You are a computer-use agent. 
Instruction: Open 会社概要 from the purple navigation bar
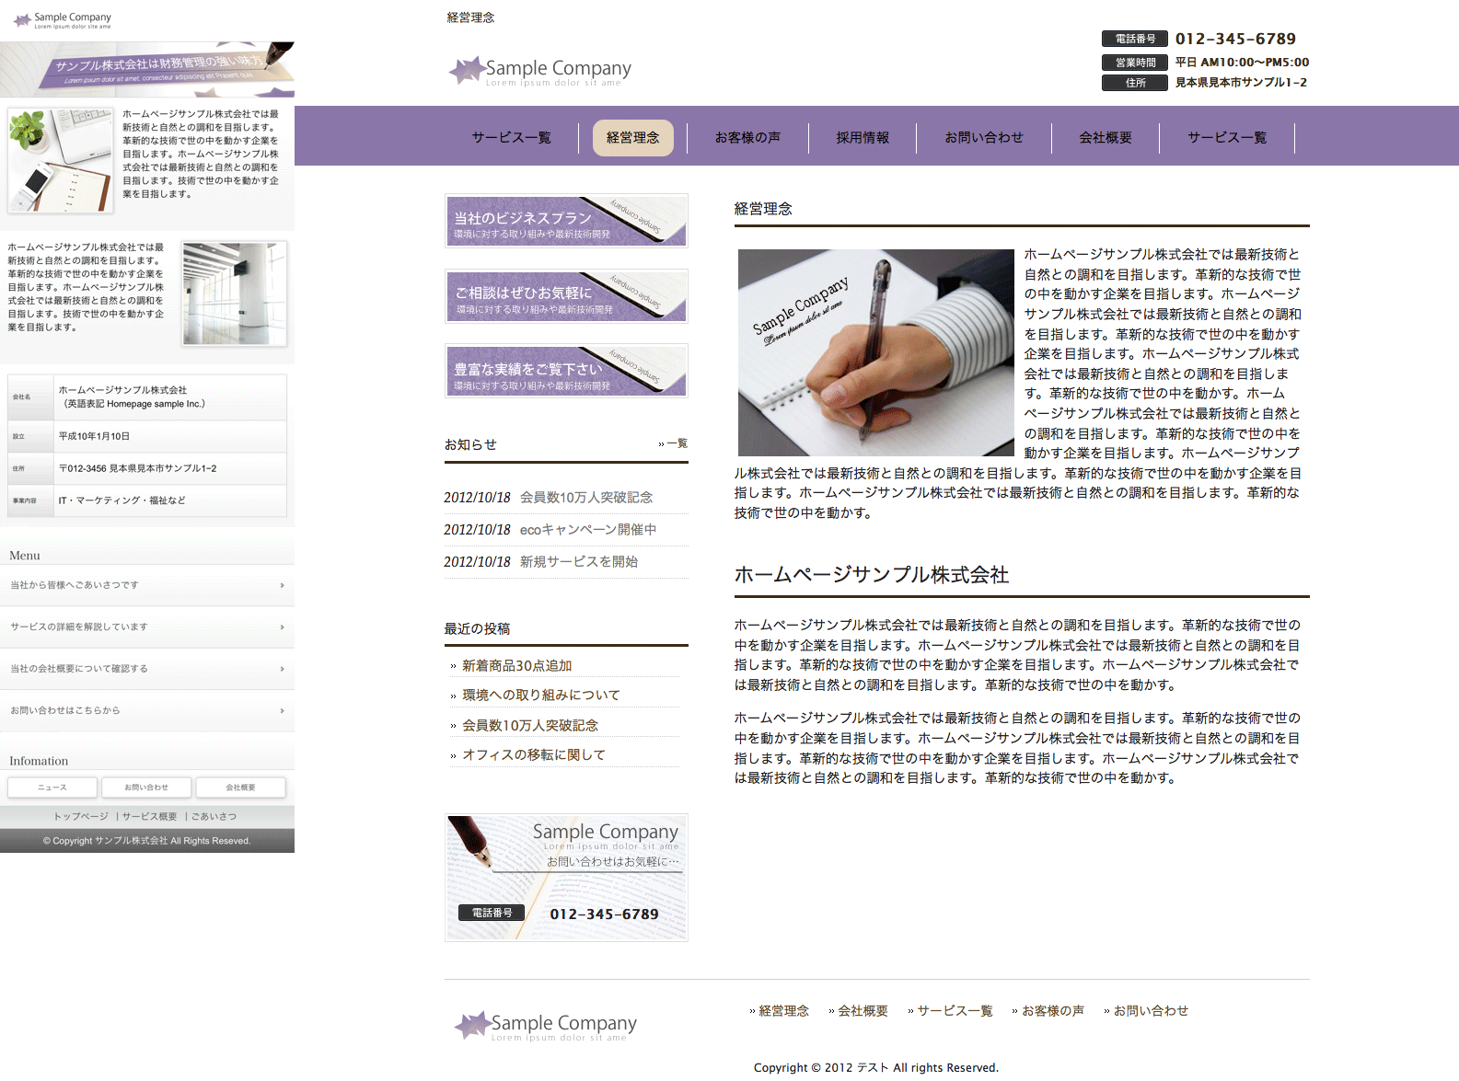[1105, 138]
